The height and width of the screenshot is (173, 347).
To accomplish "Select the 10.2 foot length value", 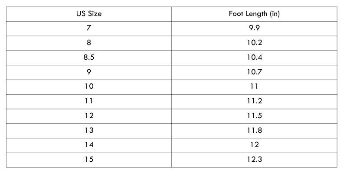I will (254, 43).
